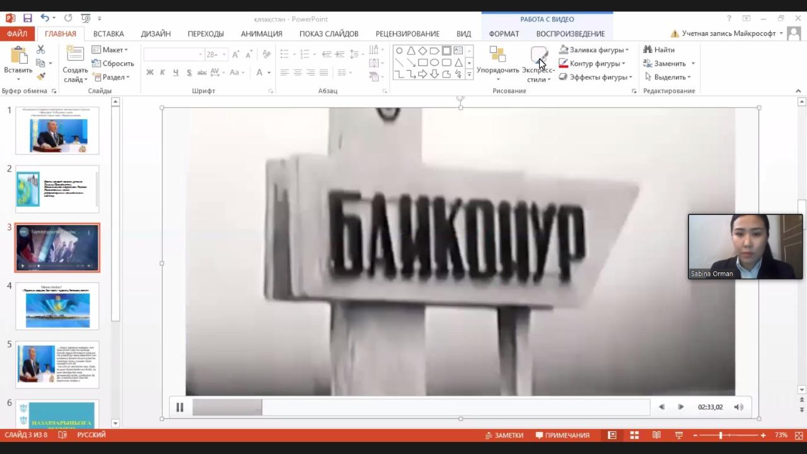807x454 pixels.
Task: Switch to the Playback (Воспроизведение) tab
Action: pos(570,34)
